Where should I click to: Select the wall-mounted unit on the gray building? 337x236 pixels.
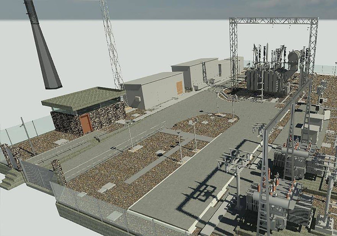tap(138, 99)
